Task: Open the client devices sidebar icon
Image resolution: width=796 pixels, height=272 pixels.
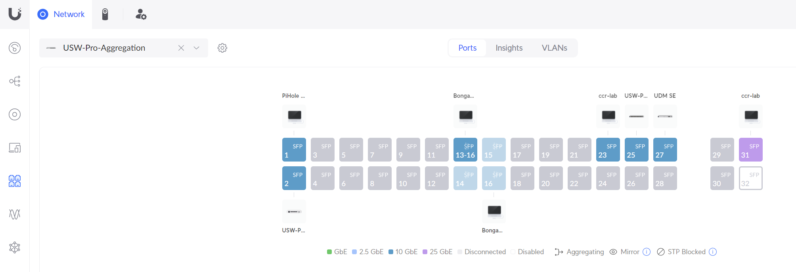Action: pos(15,148)
